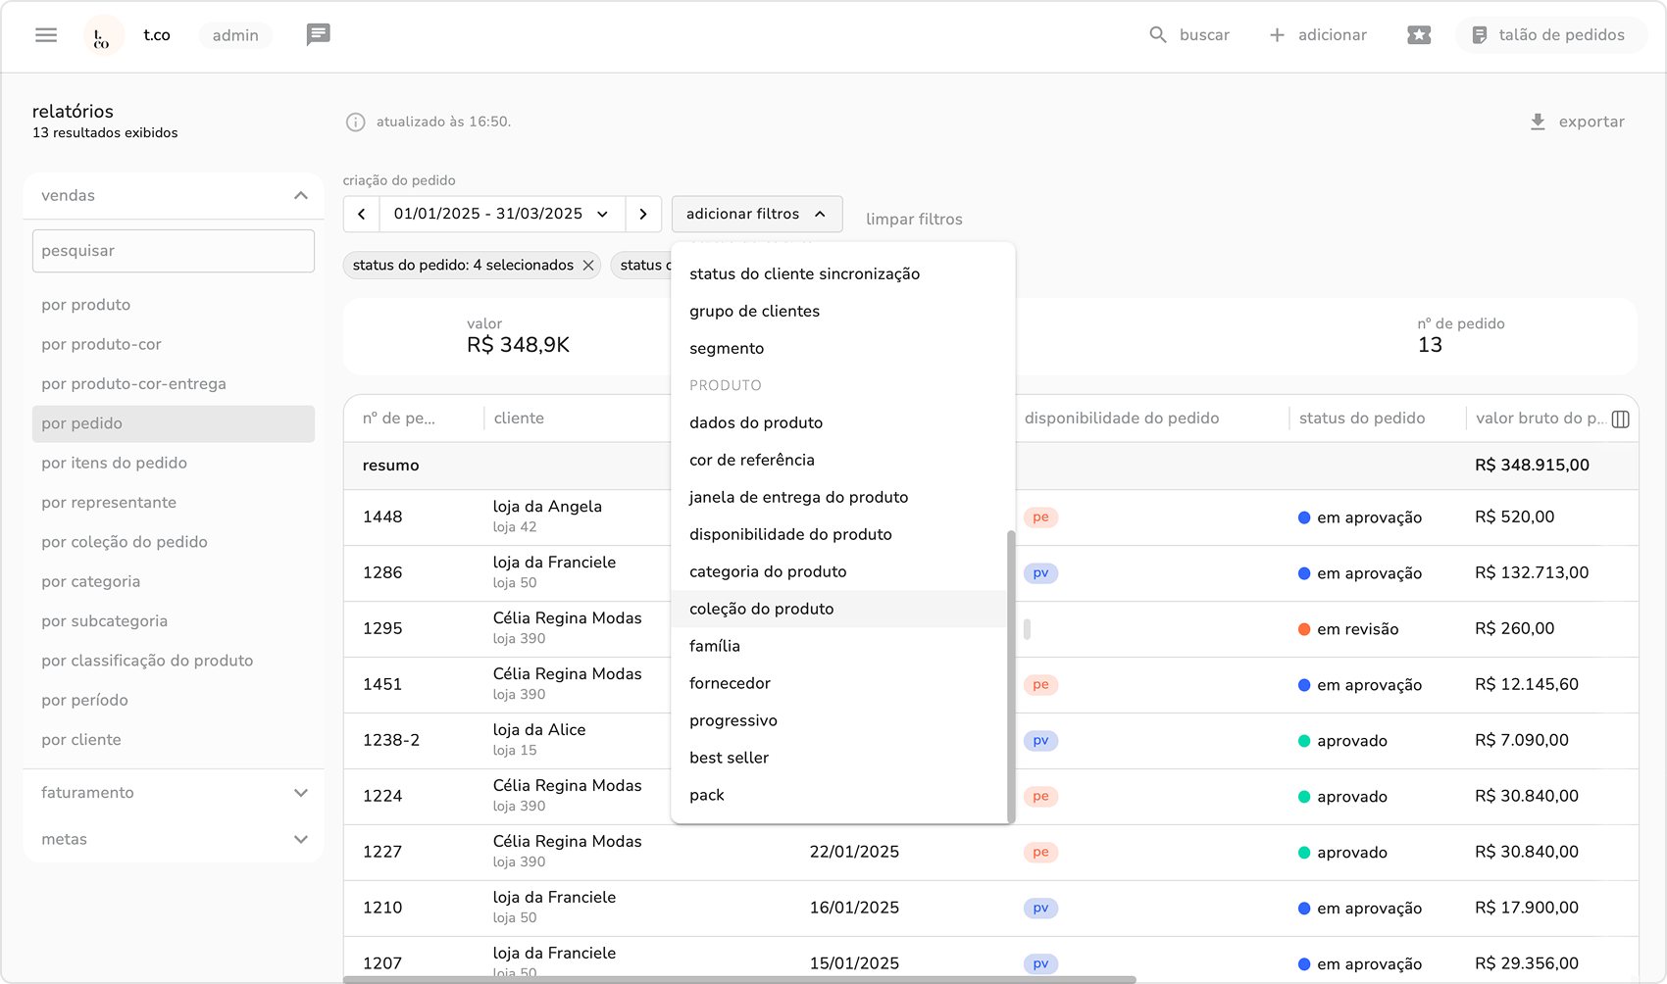Click the search magnifier icon
1667x984 pixels.
[x=1158, y=35]
